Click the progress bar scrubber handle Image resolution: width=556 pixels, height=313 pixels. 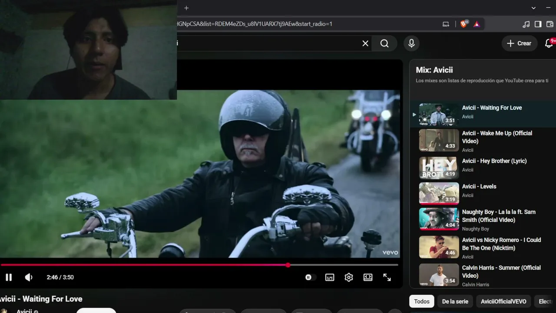click(x=288, y=265)
